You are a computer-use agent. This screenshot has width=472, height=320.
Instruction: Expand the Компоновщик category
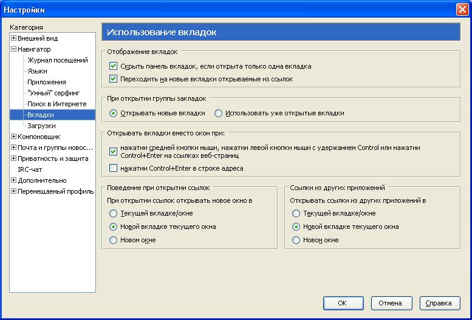[13, 137]
